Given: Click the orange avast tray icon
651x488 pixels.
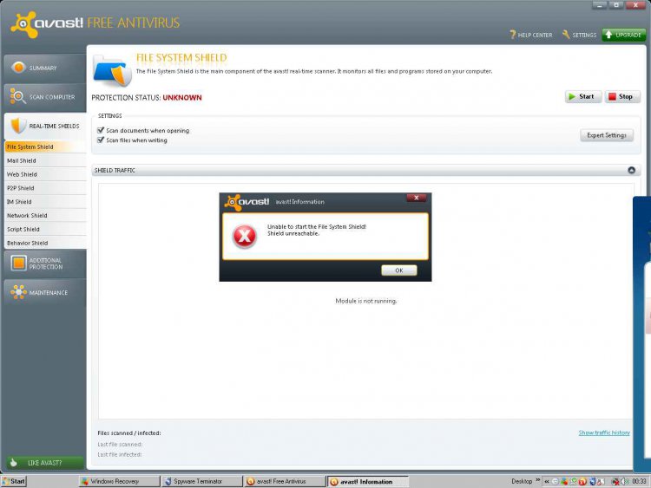Looking at the screenshot, I should click(x=582, y=481).
